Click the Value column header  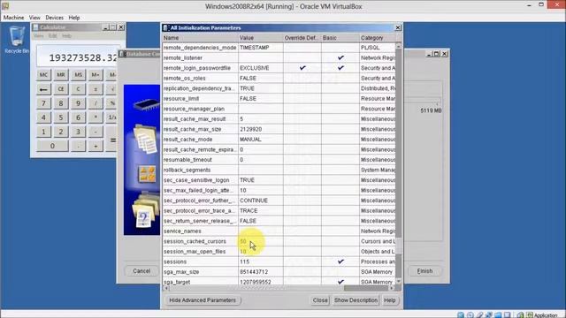point(261,38)
